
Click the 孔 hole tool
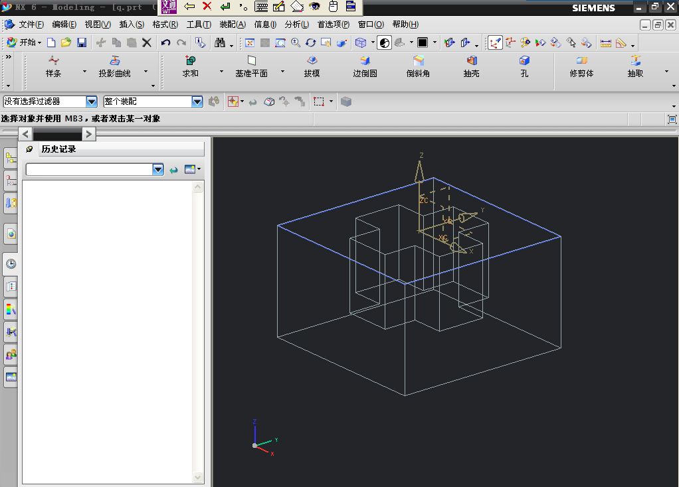[524, 66]
